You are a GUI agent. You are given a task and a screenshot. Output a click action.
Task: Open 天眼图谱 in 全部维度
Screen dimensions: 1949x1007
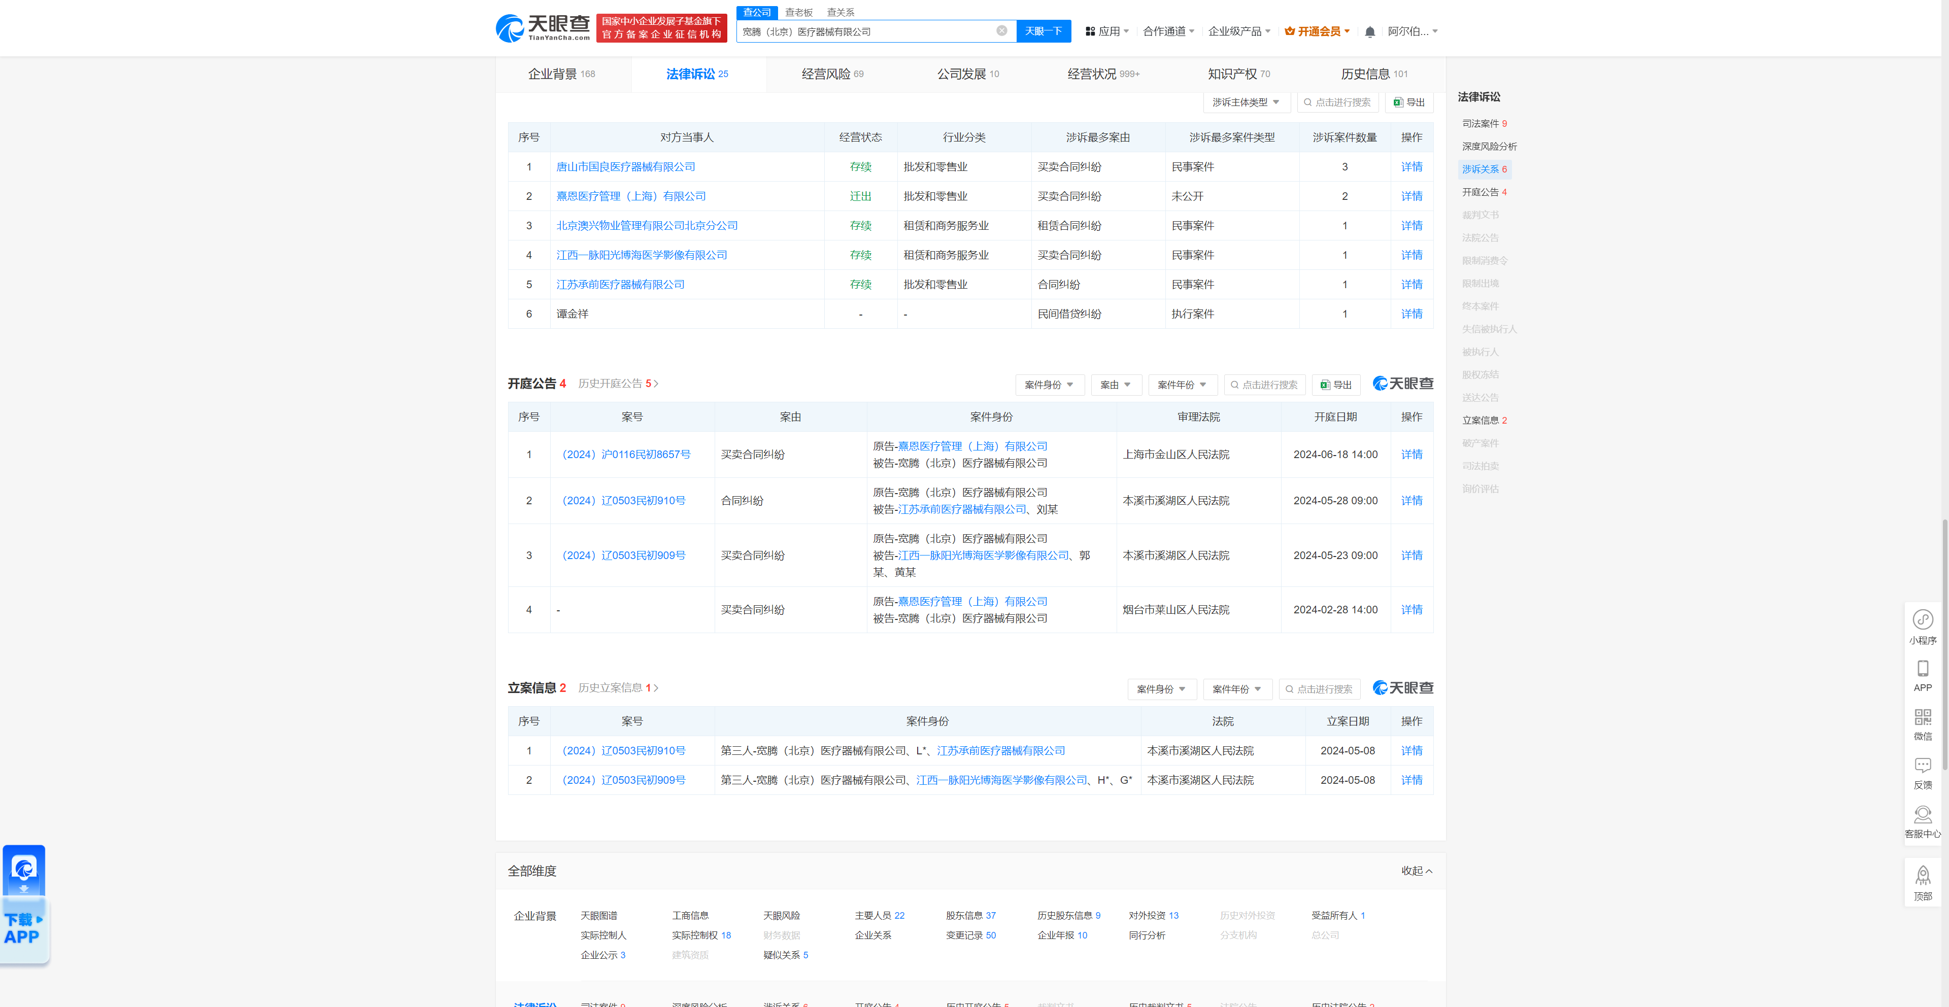pyautogui.click(x=598, y=915)
